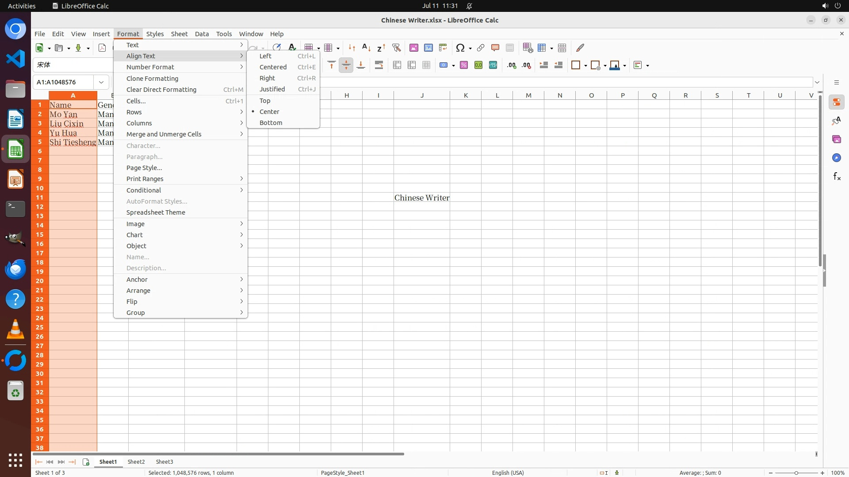Screen dimensions: 849x477
Task: Choose Clear Direct Formatting menu entry
Action: click(x=161, y=90)
